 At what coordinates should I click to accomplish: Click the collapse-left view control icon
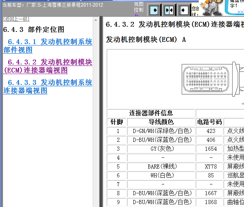point(184,10)
